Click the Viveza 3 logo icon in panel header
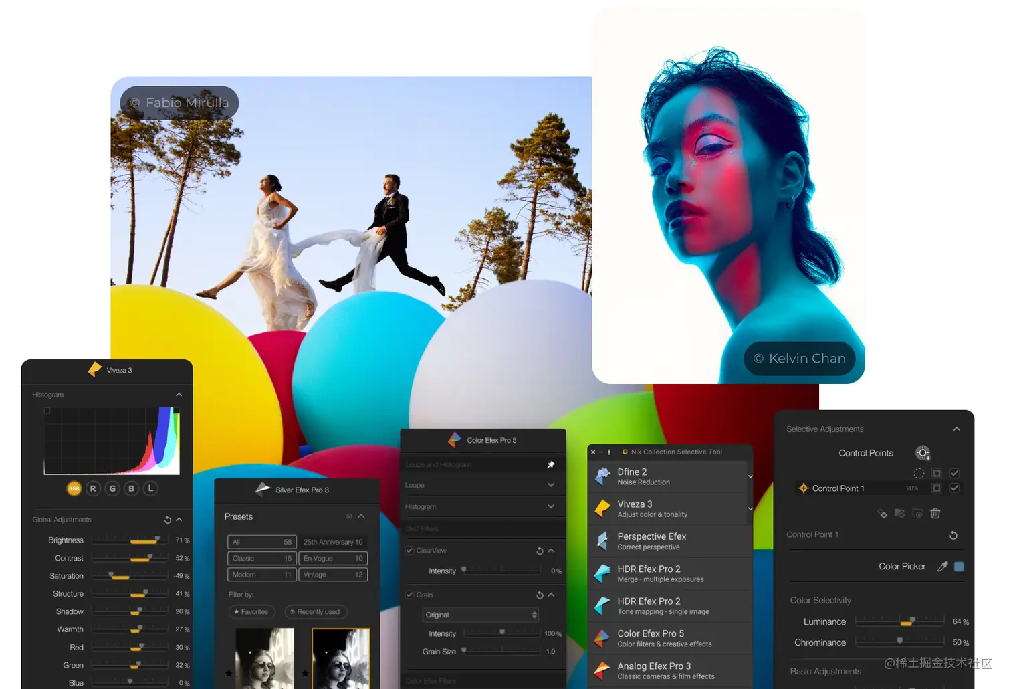Screen dimensions: 1011x689 (x=94, y=369)
